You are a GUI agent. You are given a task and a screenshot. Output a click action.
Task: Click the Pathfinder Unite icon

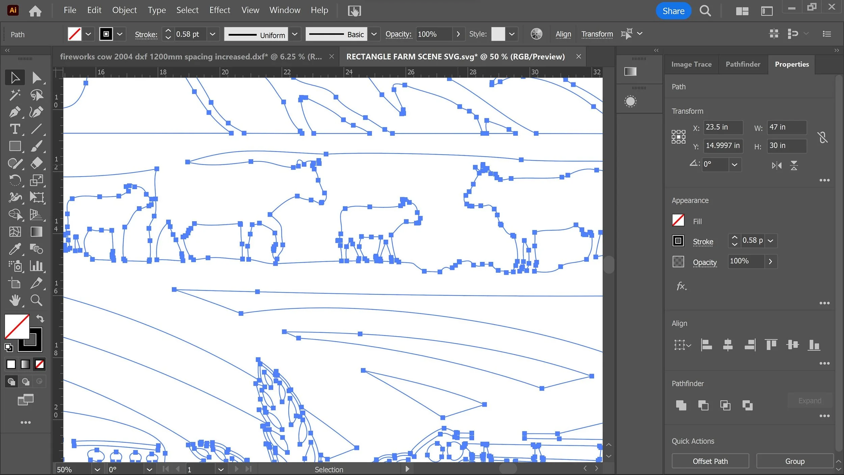coord(681,405)
